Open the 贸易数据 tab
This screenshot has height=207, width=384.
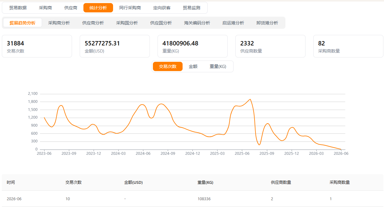[x=18, y=8]
